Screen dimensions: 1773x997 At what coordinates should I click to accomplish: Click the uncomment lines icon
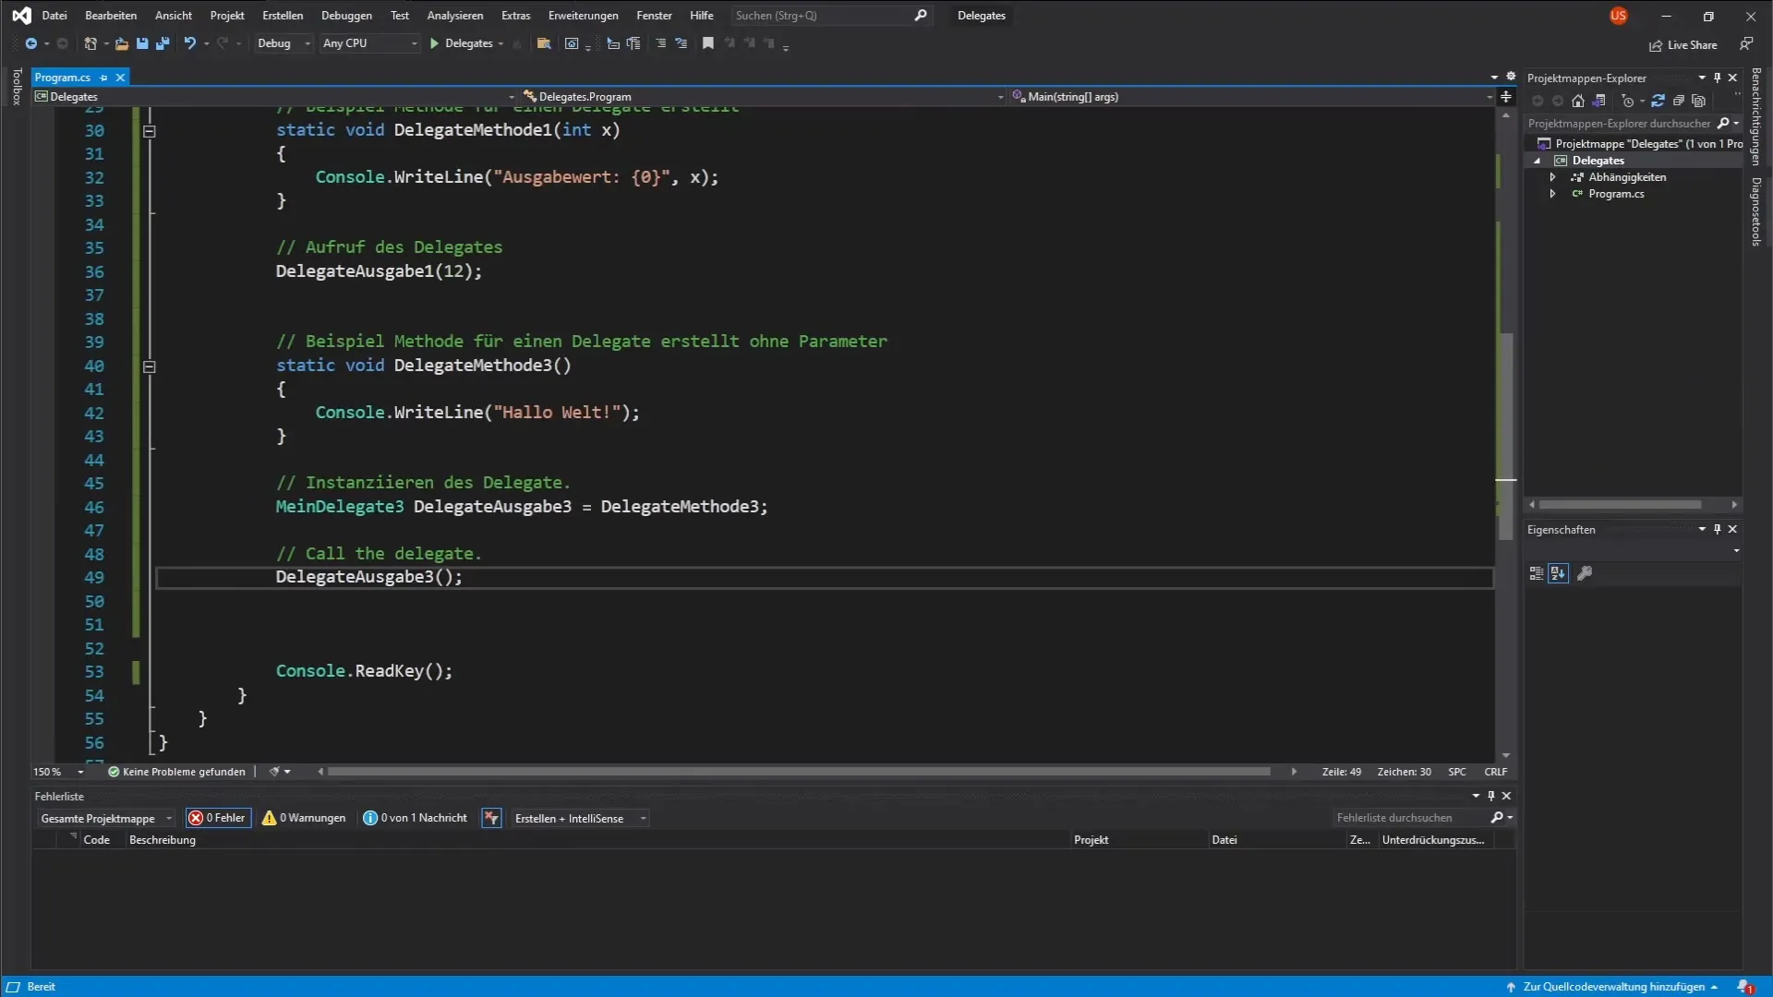[681, 43]
